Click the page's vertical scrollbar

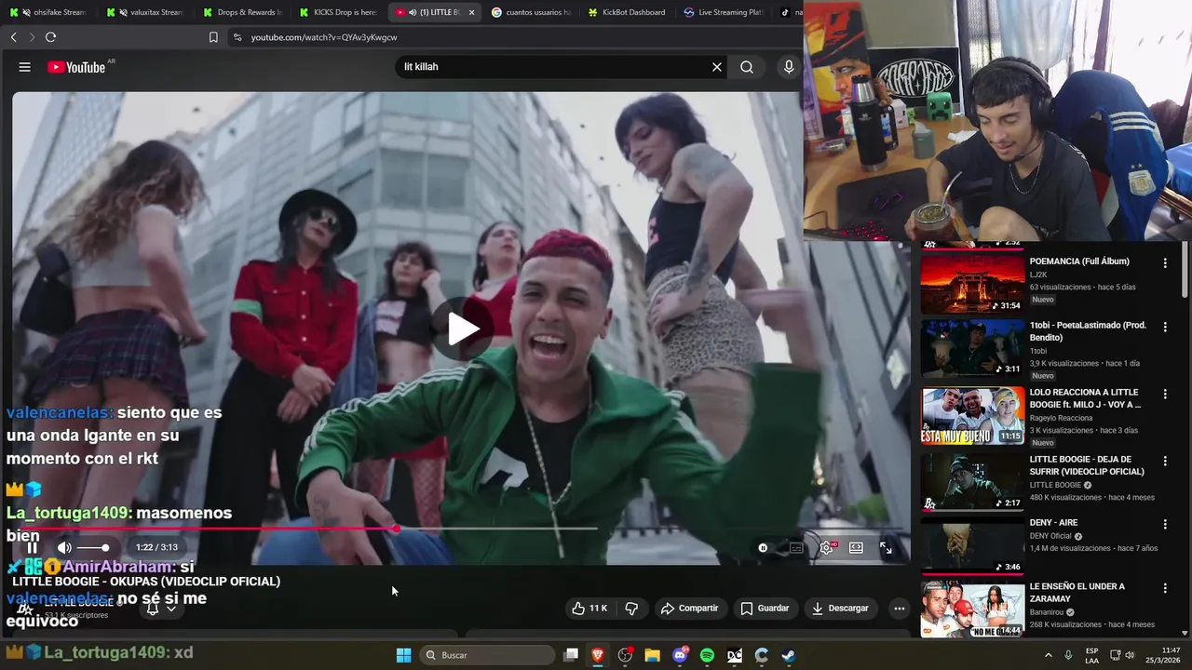(1185, 270)
